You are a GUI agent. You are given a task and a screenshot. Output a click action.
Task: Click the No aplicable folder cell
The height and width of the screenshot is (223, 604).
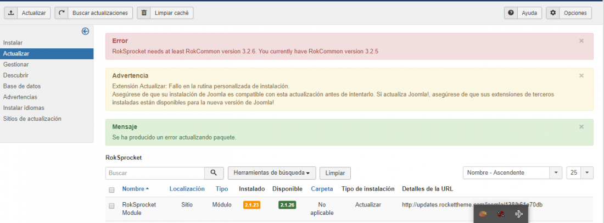tap(322, 208)
